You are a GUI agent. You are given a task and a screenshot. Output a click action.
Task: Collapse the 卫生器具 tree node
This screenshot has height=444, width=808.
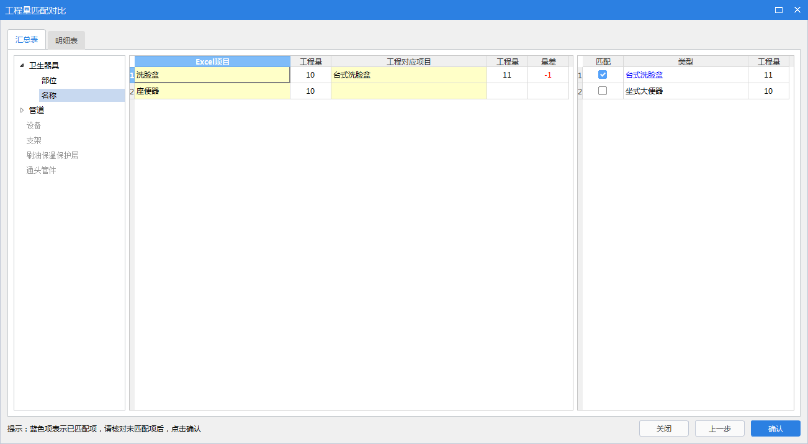[x=22, y=65]
